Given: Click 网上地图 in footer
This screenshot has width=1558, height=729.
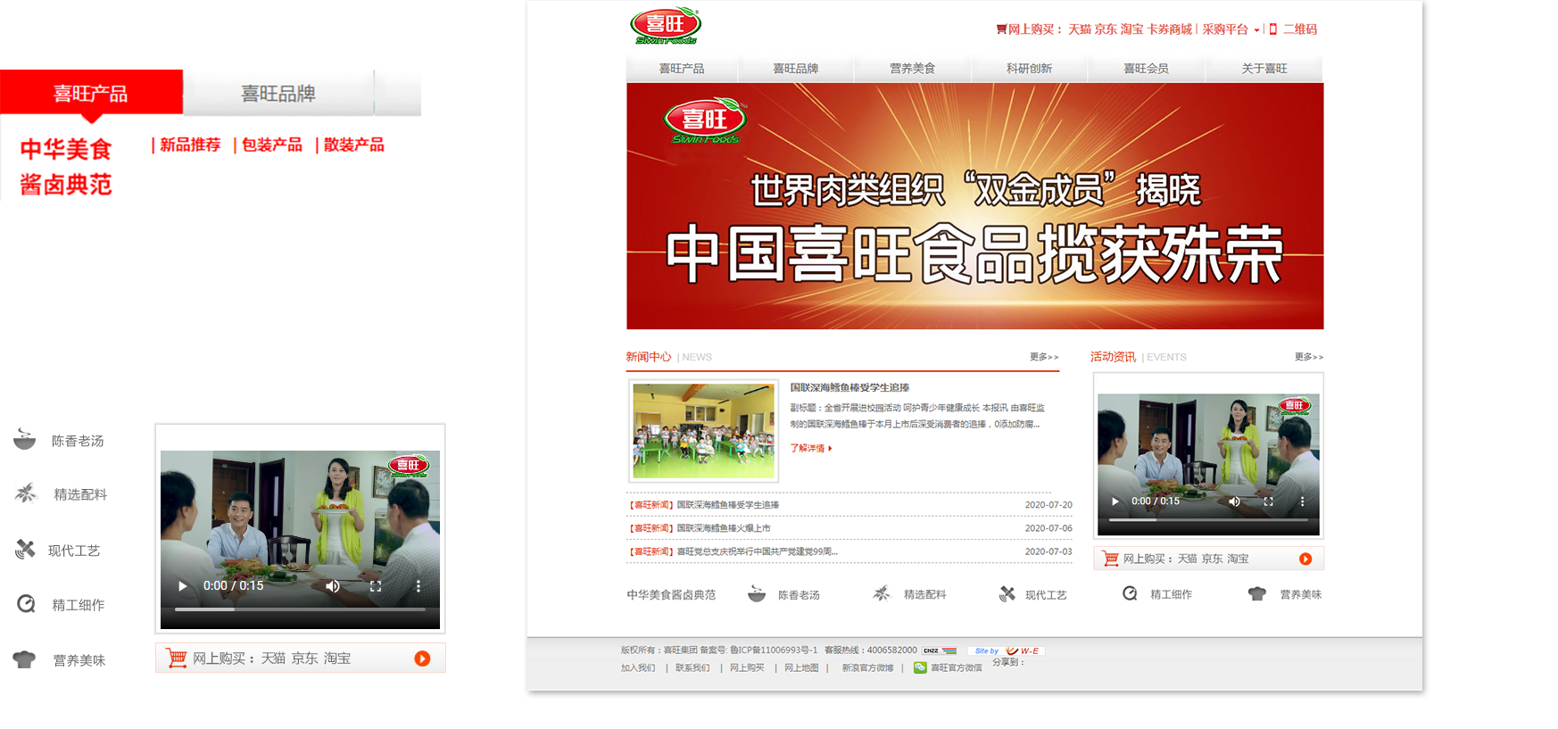Looking at the screenshot, I should pos(801,667).
